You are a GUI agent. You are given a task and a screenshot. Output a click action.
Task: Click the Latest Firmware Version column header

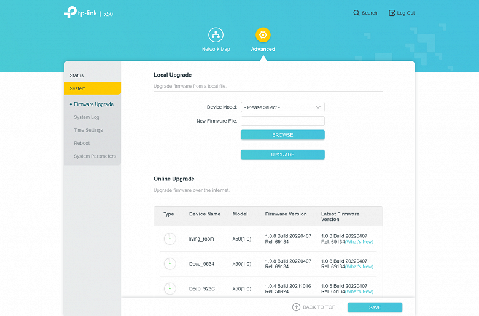[340, 217]
